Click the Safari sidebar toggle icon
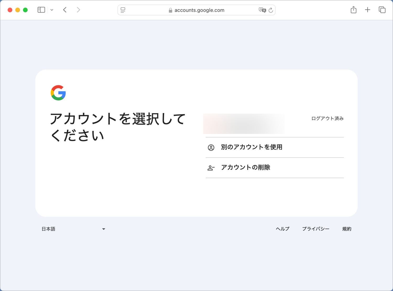 tap(41, 10)
